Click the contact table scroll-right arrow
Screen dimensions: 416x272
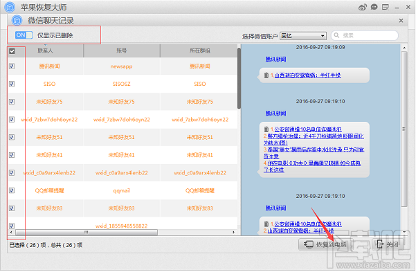point(233,232)
